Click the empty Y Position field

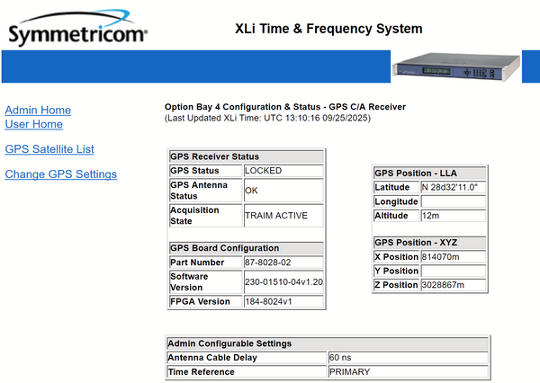[454, 271]
